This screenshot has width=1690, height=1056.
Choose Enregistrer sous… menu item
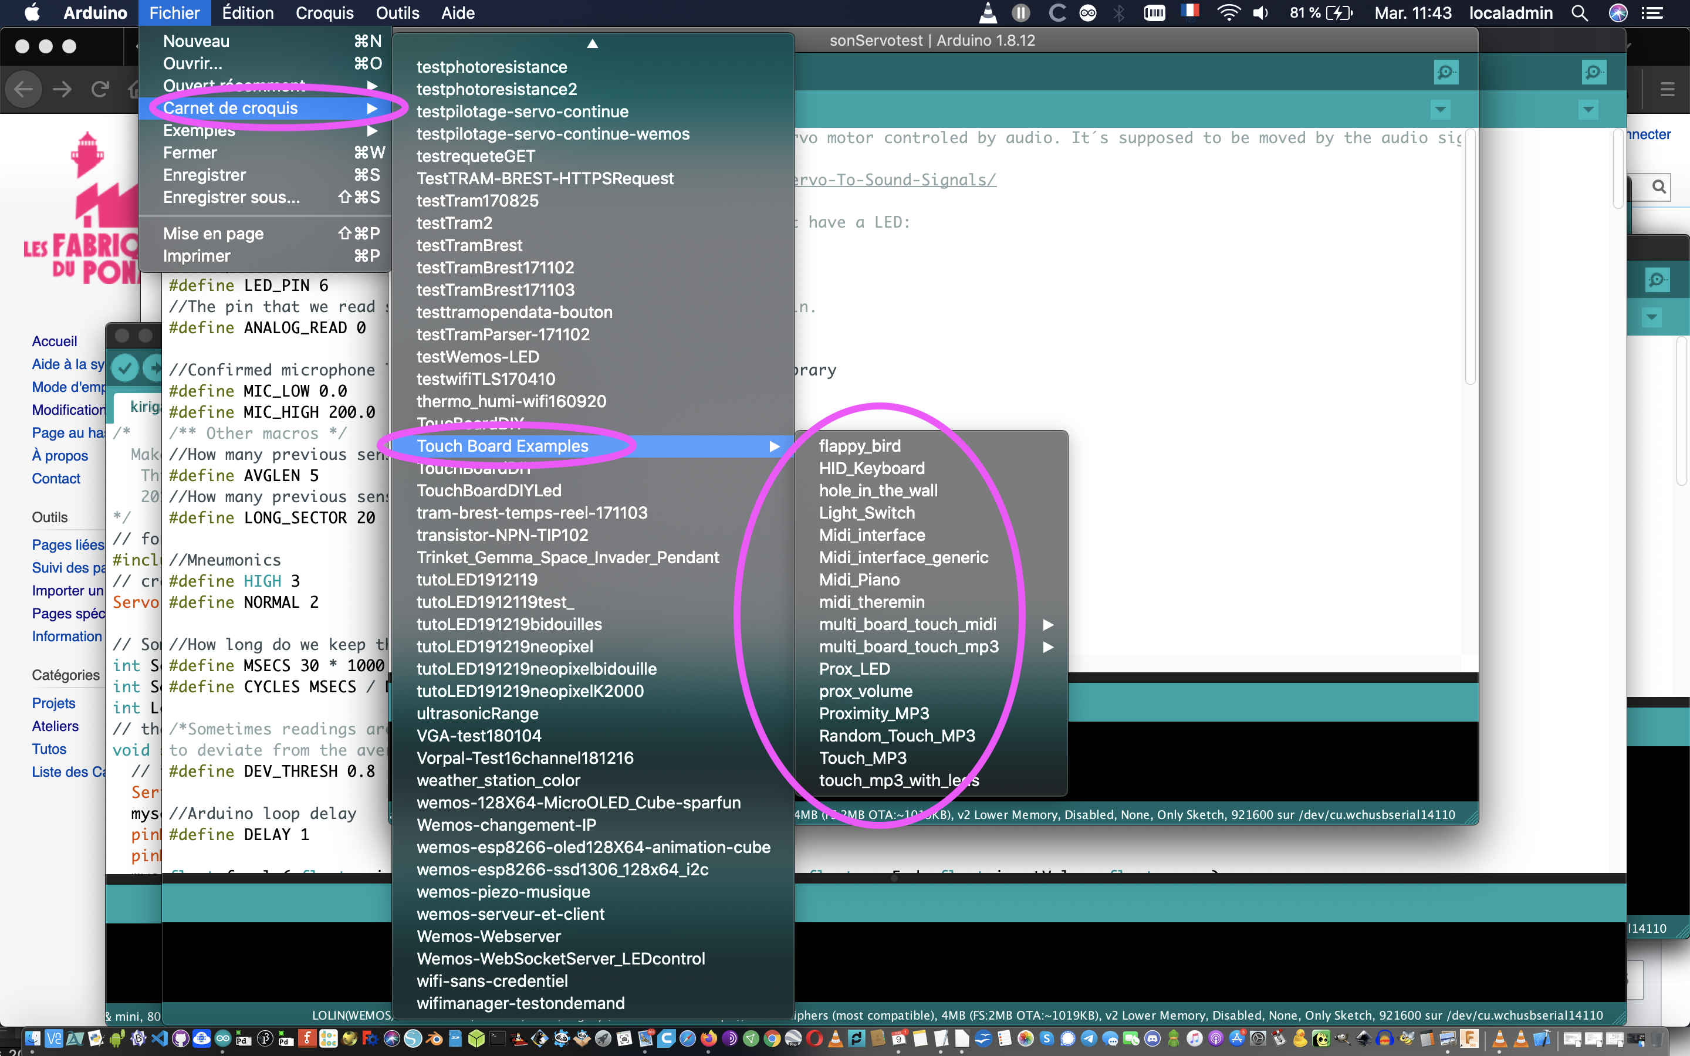[x=265, y=198]
